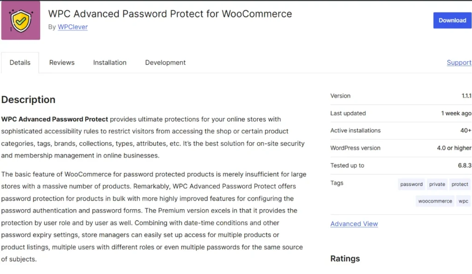Open the WPClever author profile
The width and height of the screenshot is (472, 274).
(x=72, y=27)
